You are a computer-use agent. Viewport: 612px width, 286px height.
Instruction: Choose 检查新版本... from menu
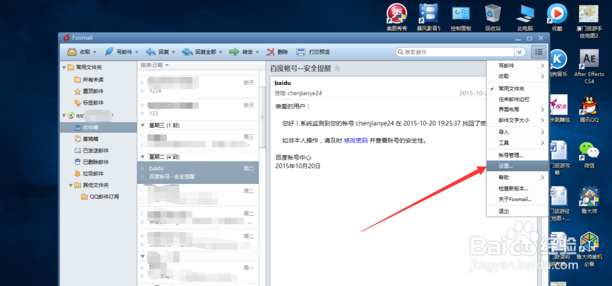(517, 188)
